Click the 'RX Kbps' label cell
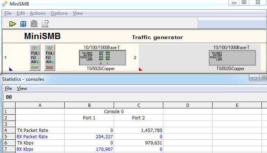The height and width of the screenshot is (153, 267). (40, 149)
